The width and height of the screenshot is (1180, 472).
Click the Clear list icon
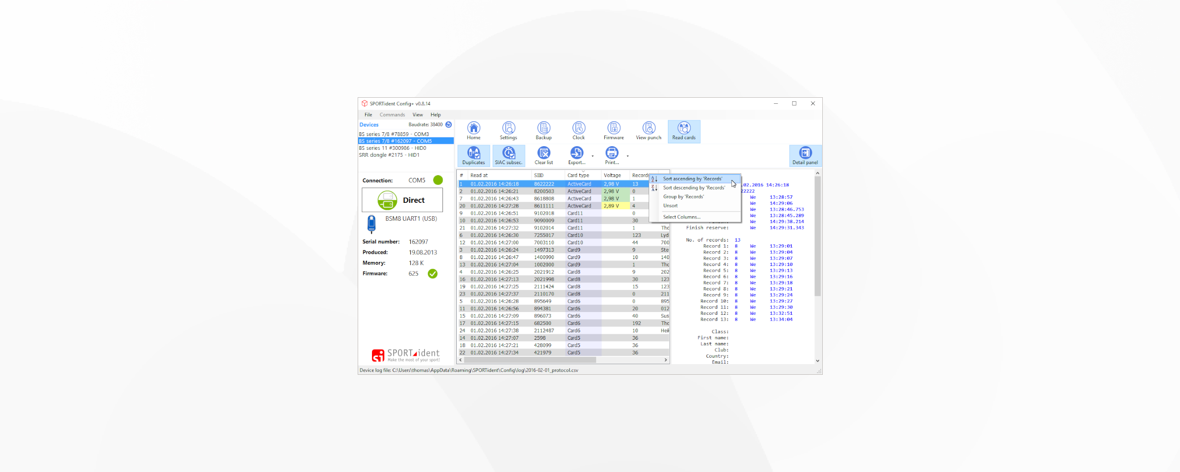pyautogui.click(x=543, y=155)
